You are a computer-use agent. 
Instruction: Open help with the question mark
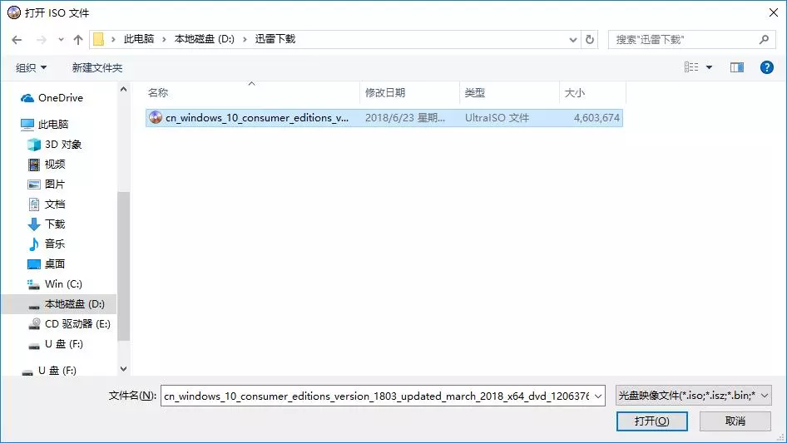coord(766,67)
